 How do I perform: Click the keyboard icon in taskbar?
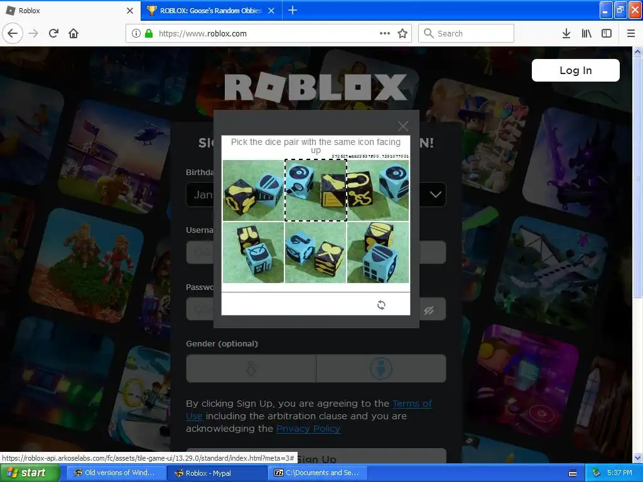[x=573, y=473]
